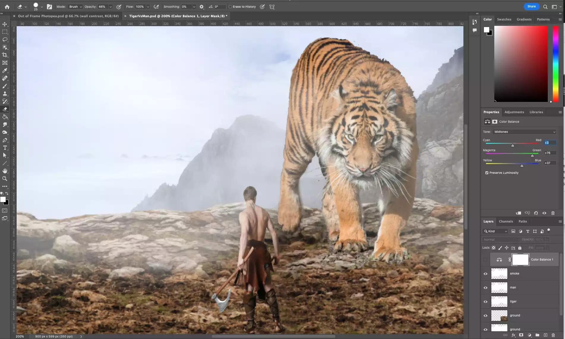565x339 pixels.
Task: Reset Color Balance adjustment to defaults
Action: (536, 213)
